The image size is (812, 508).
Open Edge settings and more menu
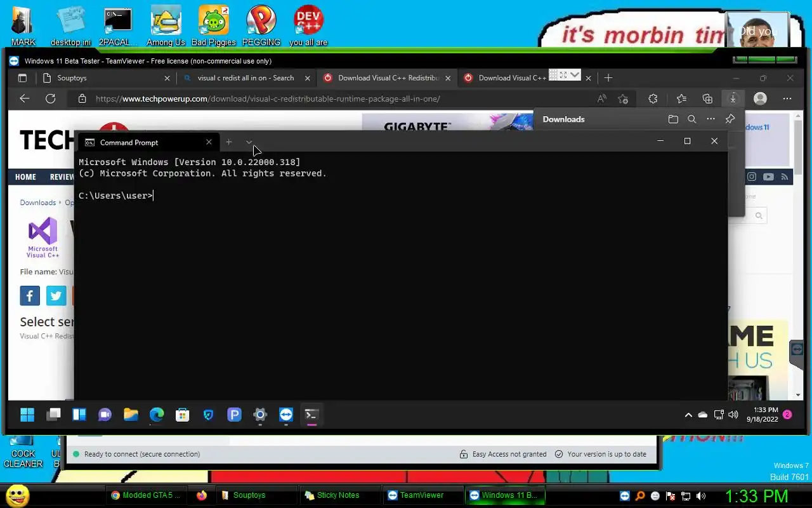coord(787,98)
